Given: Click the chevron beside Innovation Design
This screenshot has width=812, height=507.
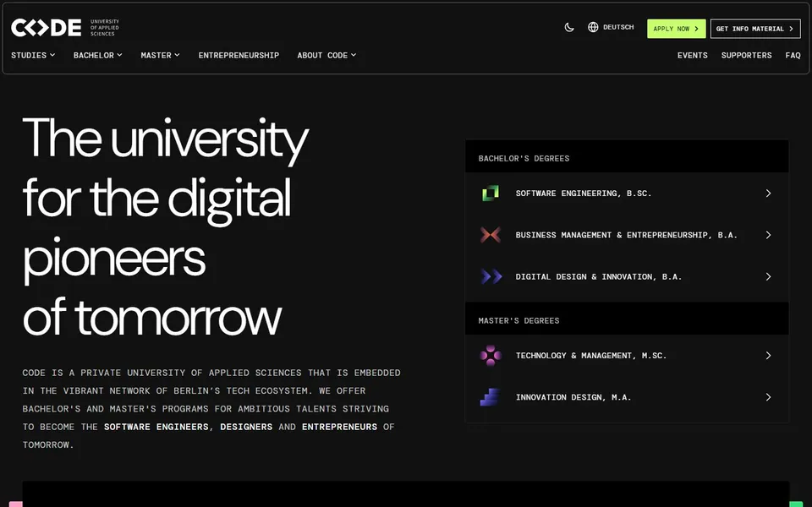Looking at the screenshot, I should point(769,397).
